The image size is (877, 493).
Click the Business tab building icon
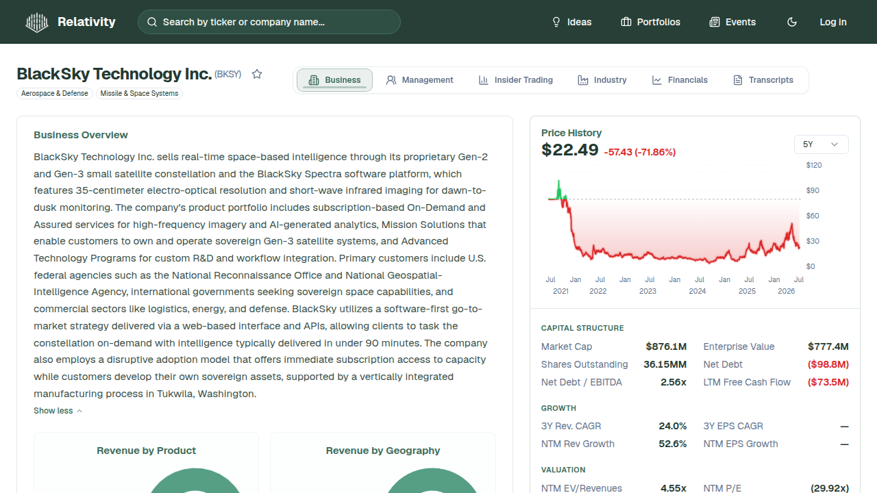[x=314, y=80]
